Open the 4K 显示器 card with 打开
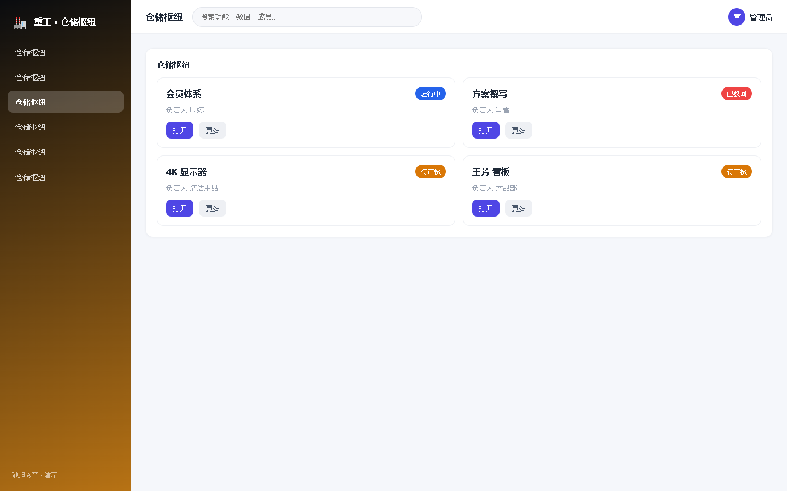 pyautogui.click(x=180, y=208)
